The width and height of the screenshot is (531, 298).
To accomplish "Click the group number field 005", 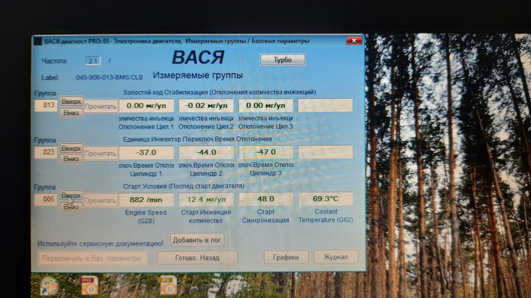I will pyautogui.click(x=46, y=199).
